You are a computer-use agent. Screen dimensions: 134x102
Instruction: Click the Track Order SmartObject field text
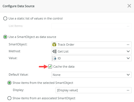[x=66, y=45]
